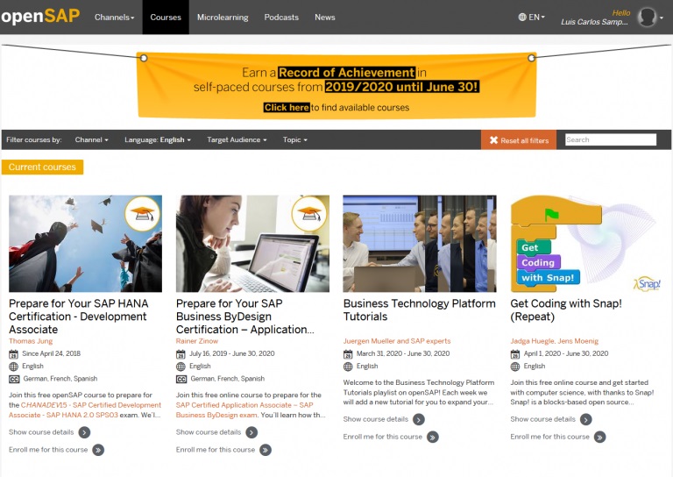The width and height of the screenshot is (673, 477).
Task: Open the Podcasts tab
Action: coord(281,18)
